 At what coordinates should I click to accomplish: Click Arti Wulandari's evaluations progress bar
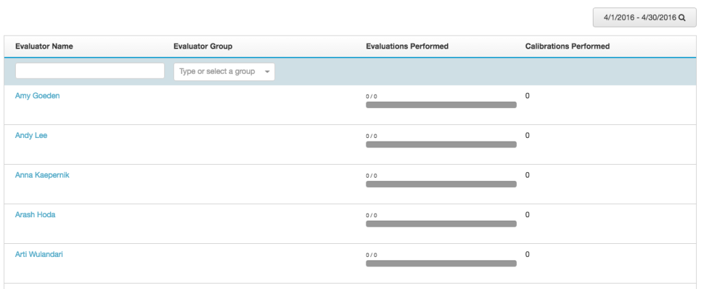coord(442,264)
